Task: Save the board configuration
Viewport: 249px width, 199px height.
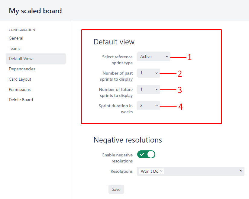Action: [116, 189]
